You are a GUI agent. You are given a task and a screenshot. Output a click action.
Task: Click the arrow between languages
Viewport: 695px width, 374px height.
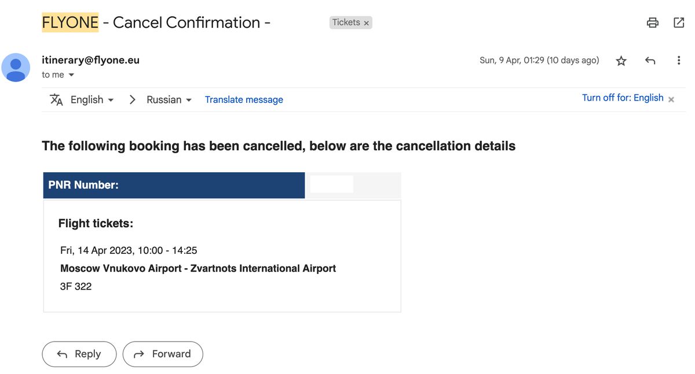(133, 99)
